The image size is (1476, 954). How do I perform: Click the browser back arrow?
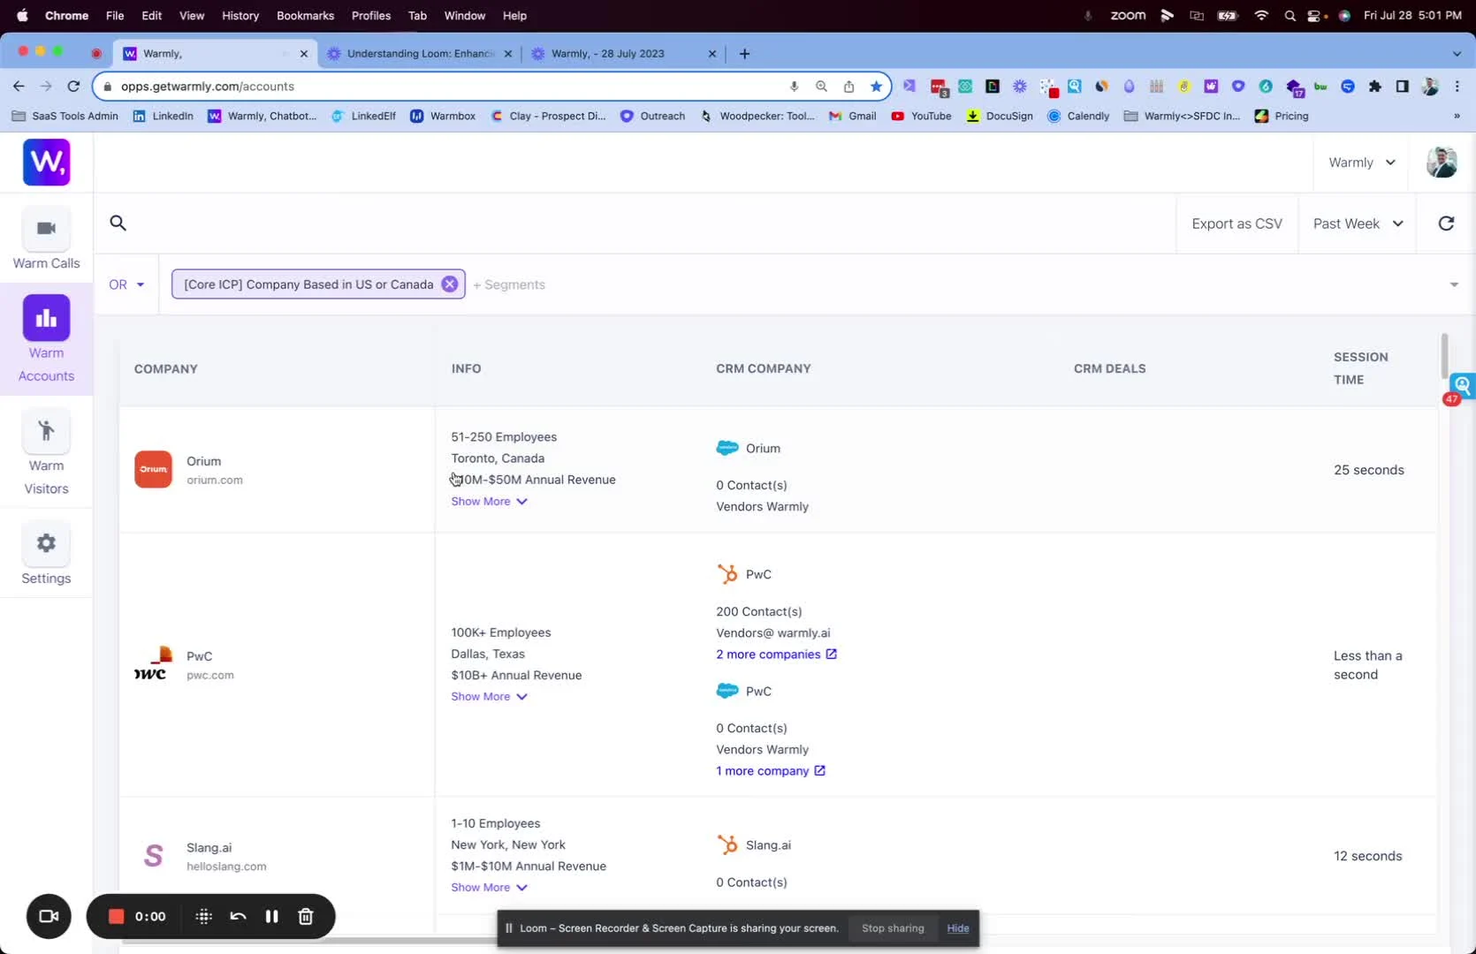tap(19, 87)
